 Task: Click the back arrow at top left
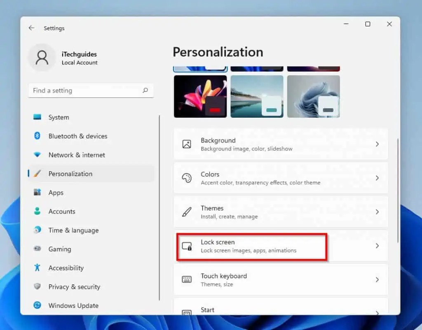(x=32, y=28)
